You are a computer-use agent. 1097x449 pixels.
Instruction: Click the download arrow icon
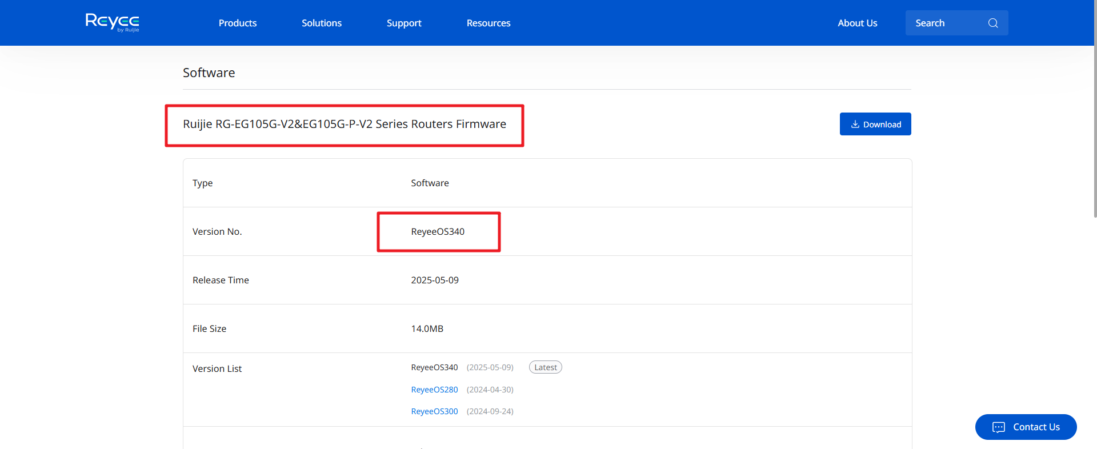855,124
